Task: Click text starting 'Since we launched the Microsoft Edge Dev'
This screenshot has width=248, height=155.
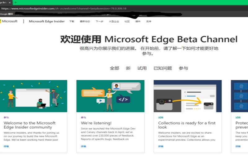Action: tap(108, 134)
